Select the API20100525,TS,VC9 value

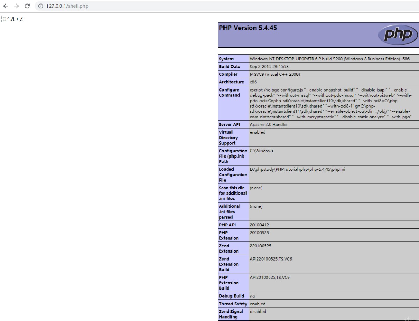(x=270, y=277)
